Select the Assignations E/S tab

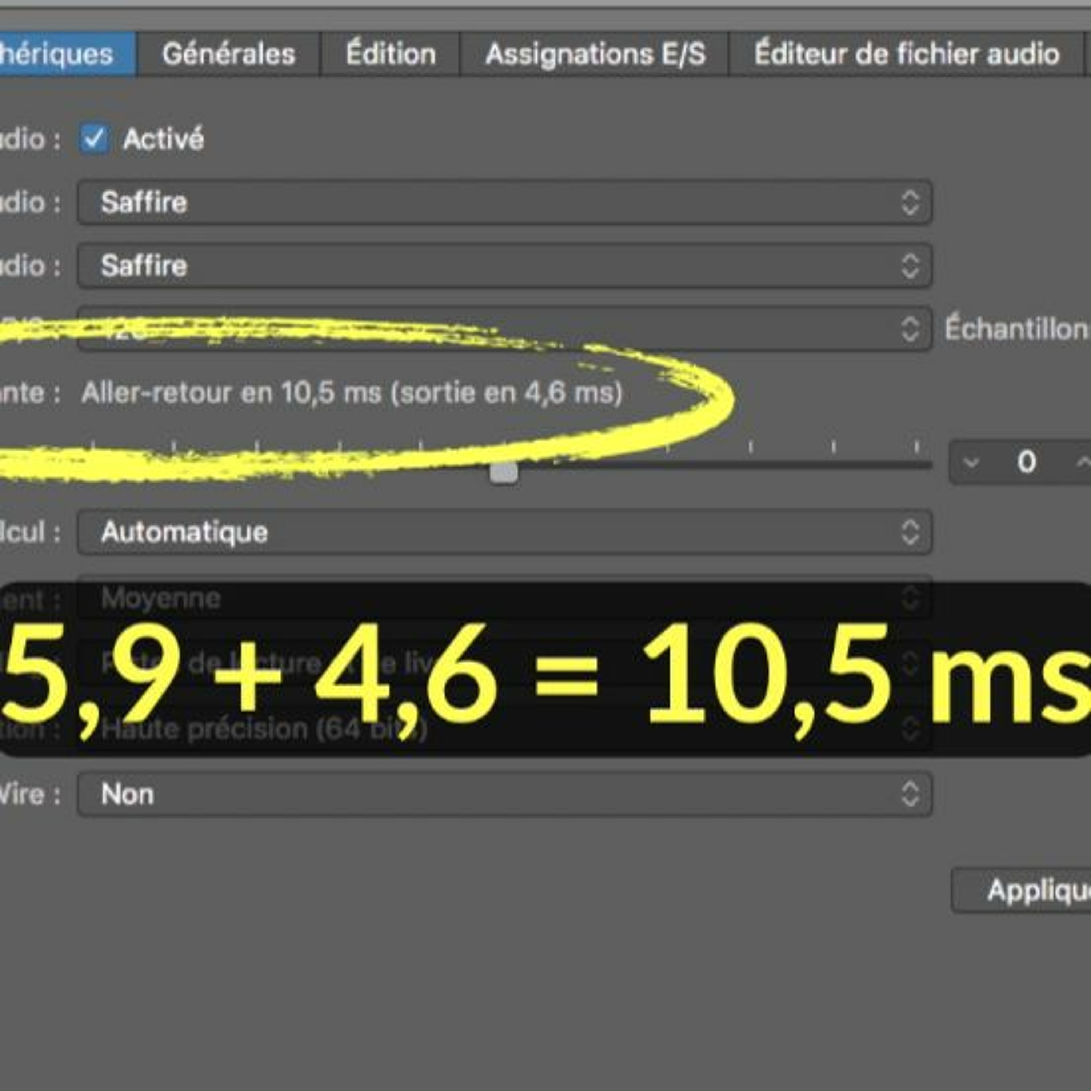595,54
